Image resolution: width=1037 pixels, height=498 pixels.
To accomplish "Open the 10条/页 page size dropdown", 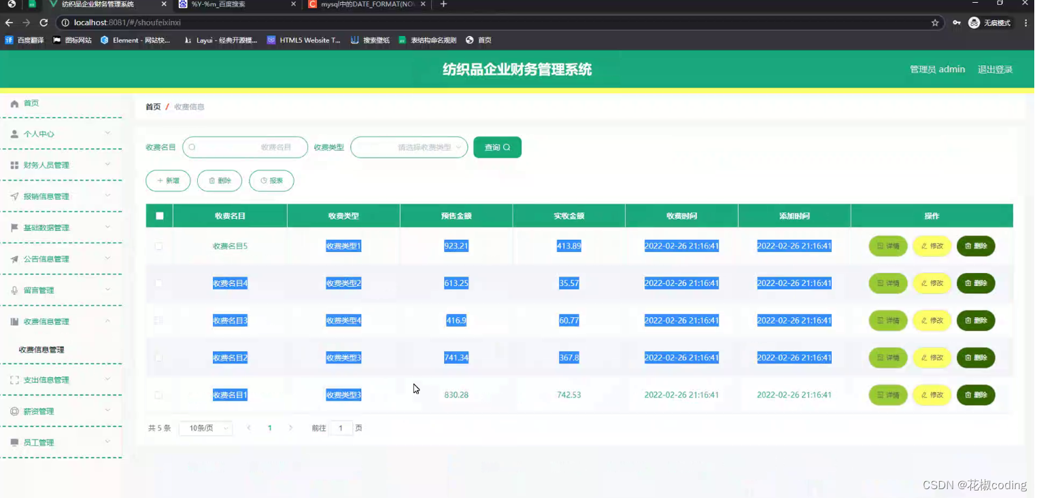I will click(x=205, y=428).
